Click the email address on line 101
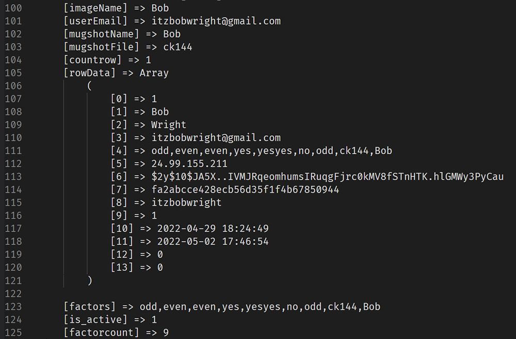This screenshot has height=339, width=516. 216,21
